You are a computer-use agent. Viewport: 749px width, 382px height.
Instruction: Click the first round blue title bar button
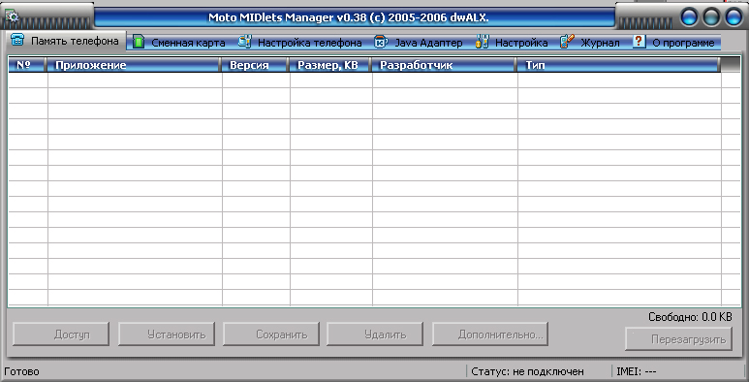[x=690, y=17]
